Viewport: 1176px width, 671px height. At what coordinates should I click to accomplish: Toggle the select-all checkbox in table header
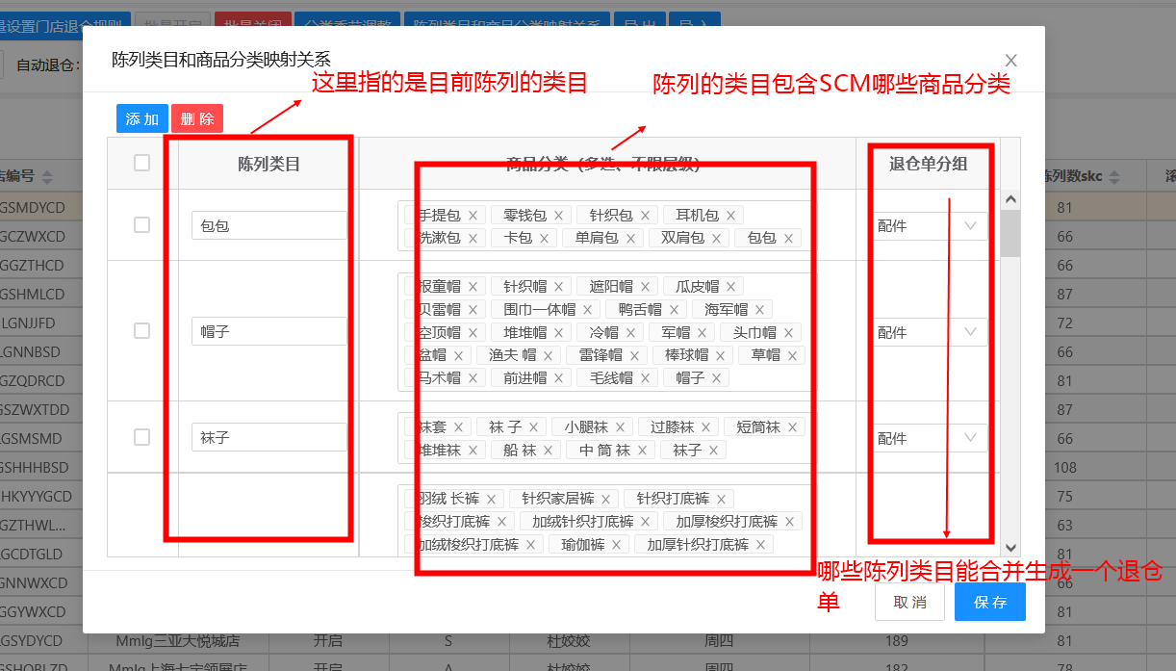click(142, 164)
